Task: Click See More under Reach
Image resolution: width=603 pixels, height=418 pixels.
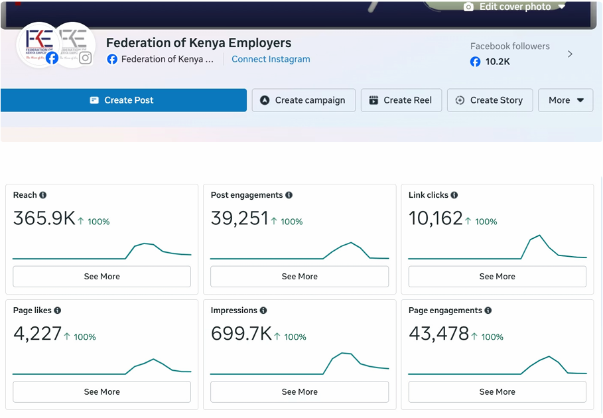Action: point(102,277)
